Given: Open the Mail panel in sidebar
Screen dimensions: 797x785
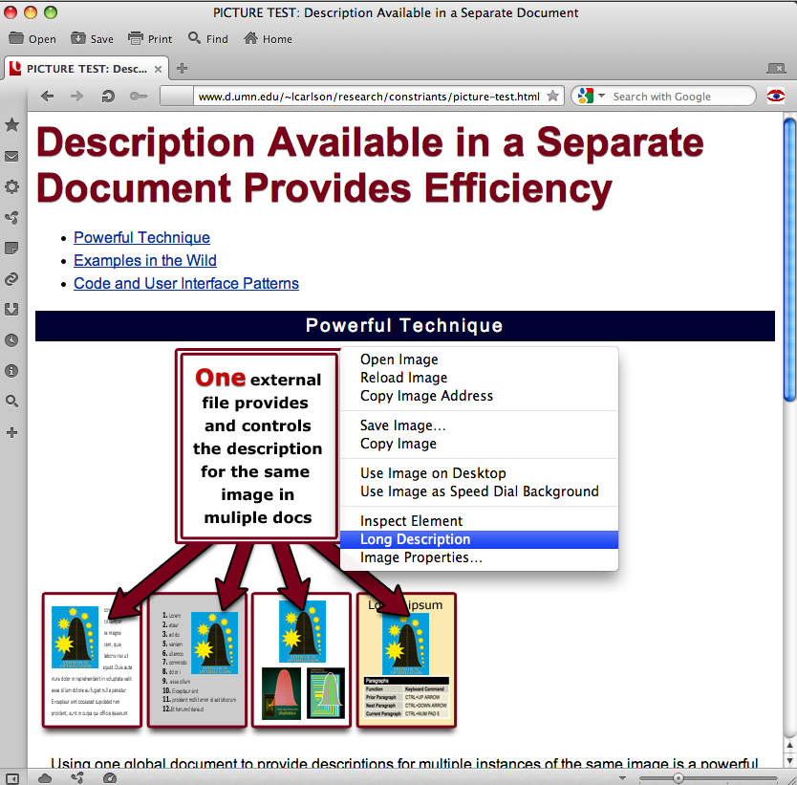Looking at the screenshot, I should point(11,156).
